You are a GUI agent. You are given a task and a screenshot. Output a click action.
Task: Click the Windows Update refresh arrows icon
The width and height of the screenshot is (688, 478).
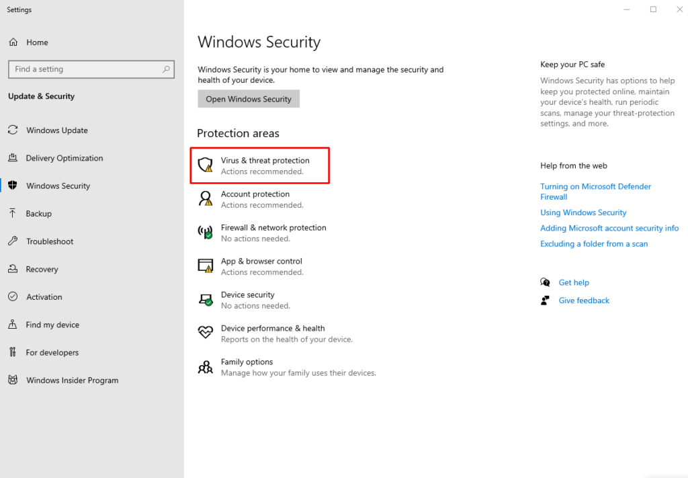(x=13, y=130)
